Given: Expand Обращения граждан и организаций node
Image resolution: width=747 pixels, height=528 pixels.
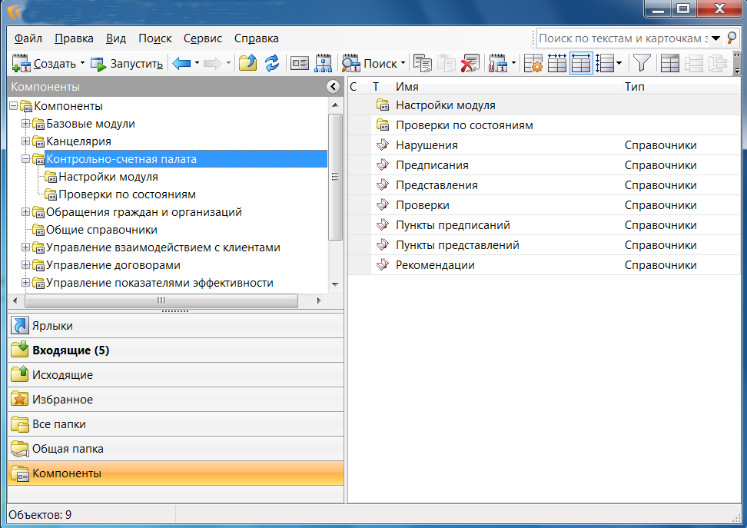Looking at the screenshot, I should [x=25, y=211].
